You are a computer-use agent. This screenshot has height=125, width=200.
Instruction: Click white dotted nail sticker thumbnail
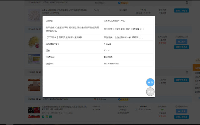point(34,15)
